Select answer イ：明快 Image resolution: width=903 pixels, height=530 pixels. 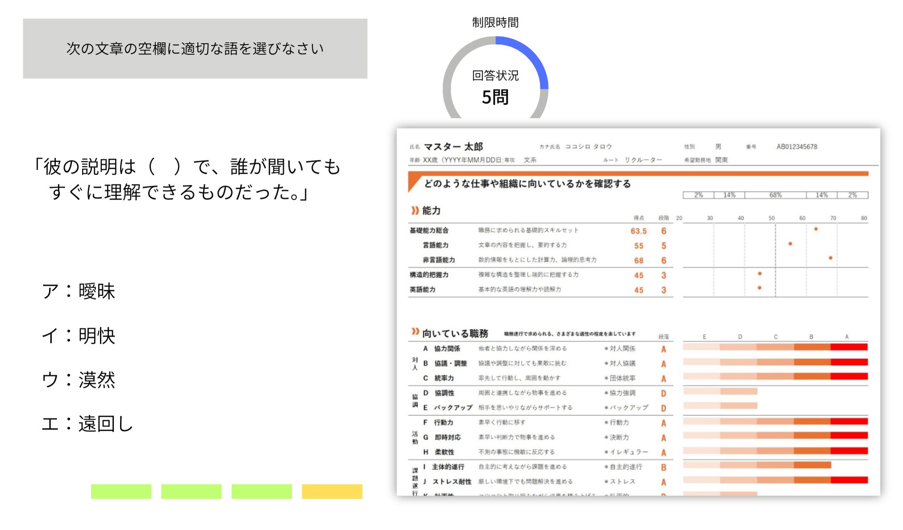click(79, 336)
